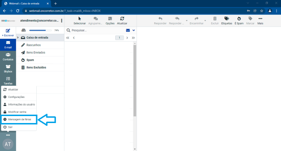Expand the Caixa de entrada folder arrow
The width and height of the screenshot is (281, 151).
point(18,38)
